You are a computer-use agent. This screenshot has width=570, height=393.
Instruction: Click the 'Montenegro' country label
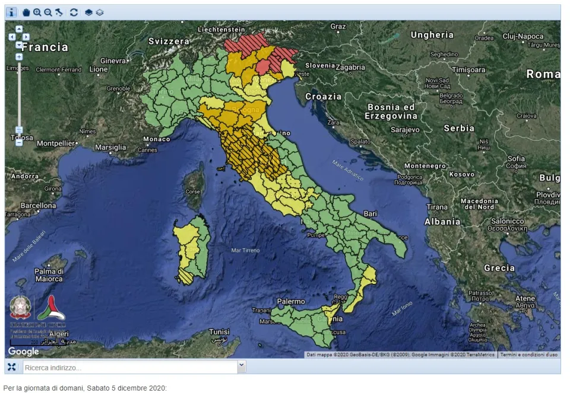pyautogui.click(x=425, y=166)
